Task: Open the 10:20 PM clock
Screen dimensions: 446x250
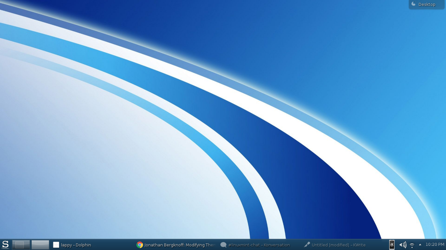Action: pyautogui.click(x=435, y=244)
